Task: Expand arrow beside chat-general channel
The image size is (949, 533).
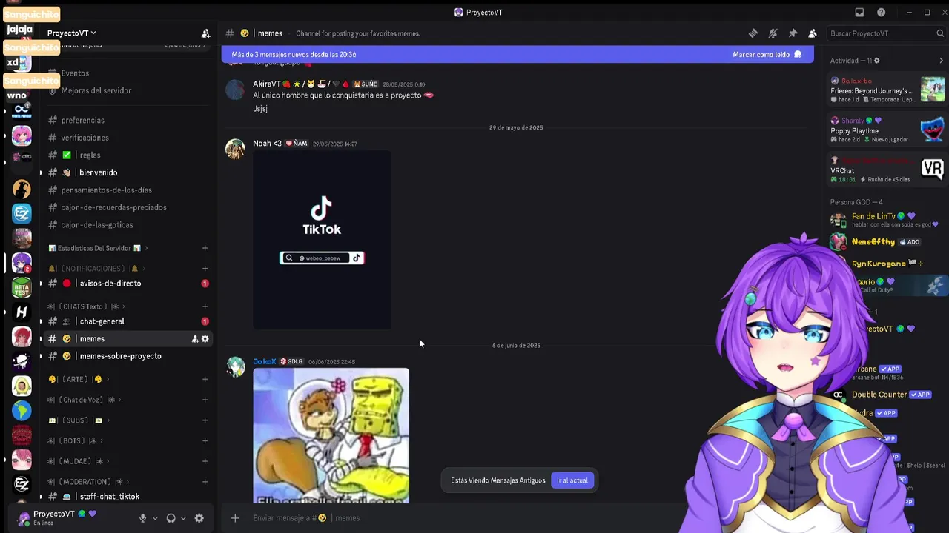Action: point(41,321)
